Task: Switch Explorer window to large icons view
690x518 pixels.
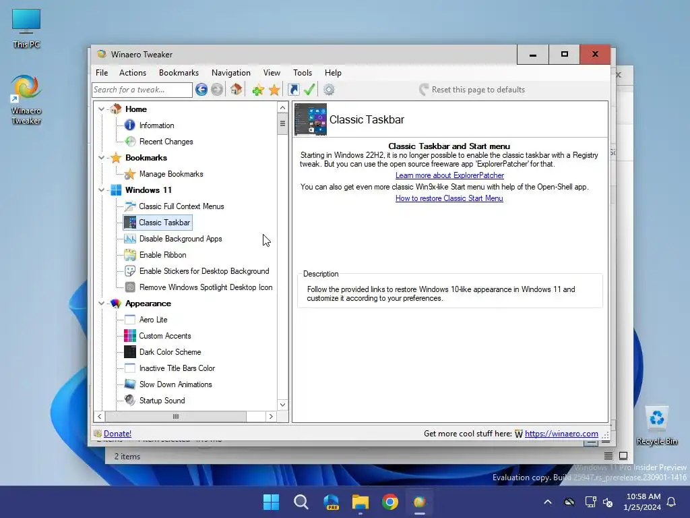Action: [x=623, y=456]
